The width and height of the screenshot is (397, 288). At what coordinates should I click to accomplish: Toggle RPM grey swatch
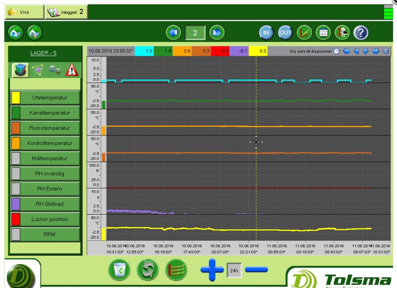click(16, 235)
